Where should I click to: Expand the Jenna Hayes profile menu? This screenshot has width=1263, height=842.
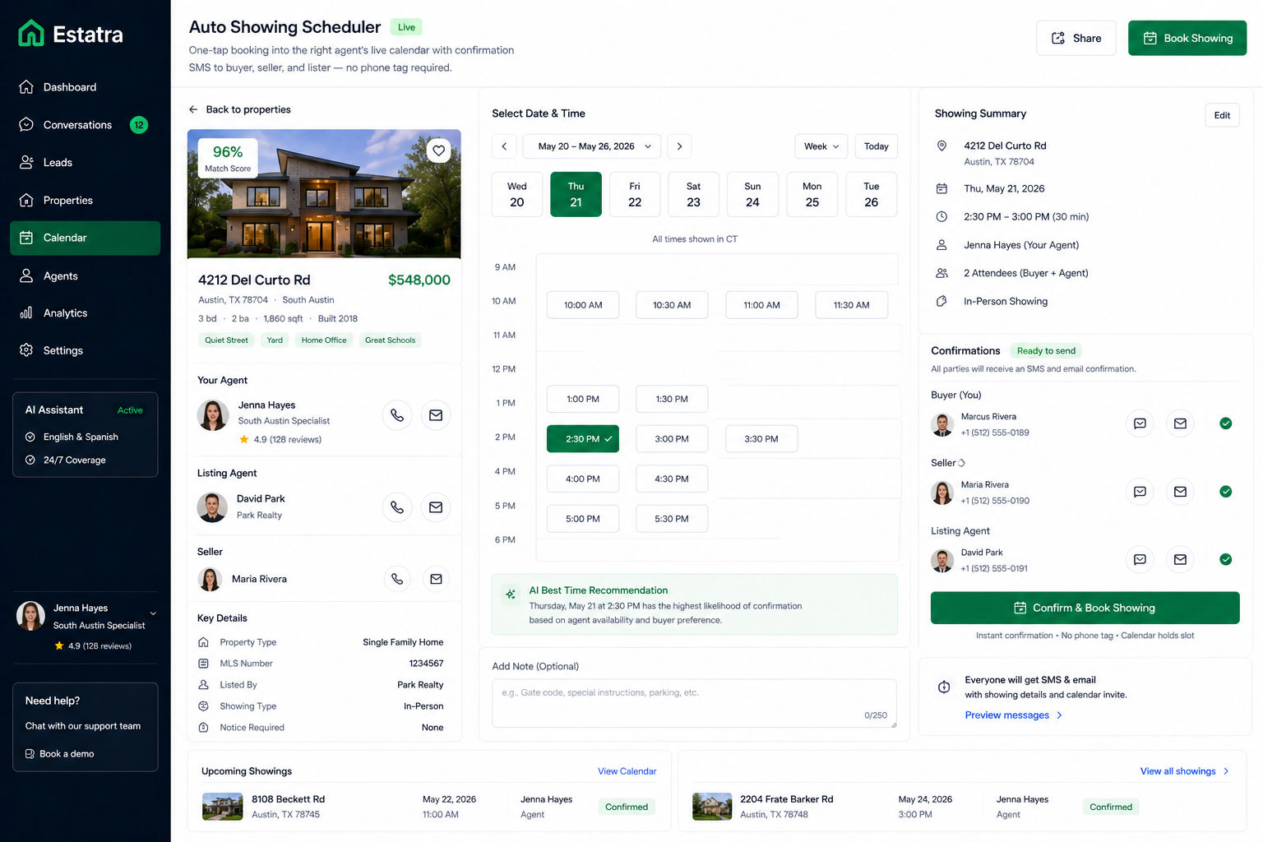153,613
